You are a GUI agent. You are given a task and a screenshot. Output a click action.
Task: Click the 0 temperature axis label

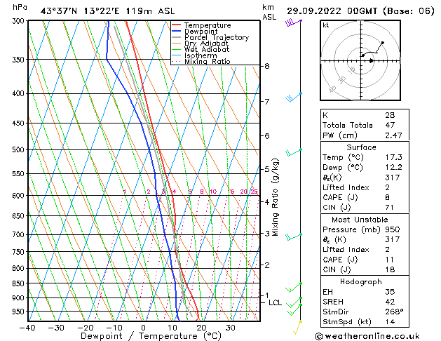coord(144,328)
